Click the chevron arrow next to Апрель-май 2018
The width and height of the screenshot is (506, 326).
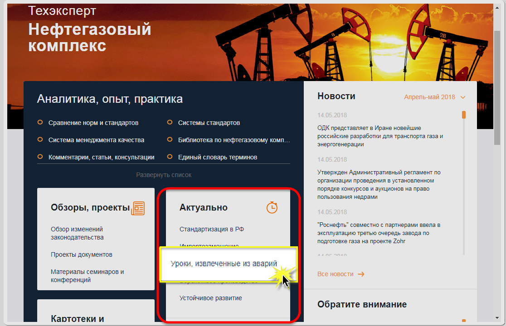[462, 97]
